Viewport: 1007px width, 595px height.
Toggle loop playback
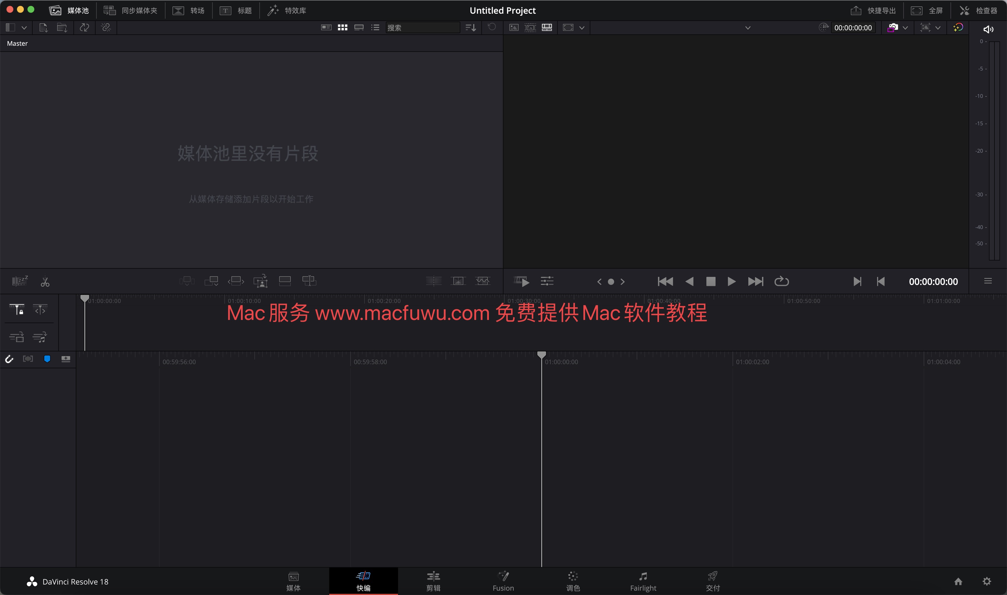pyautogui.click(x=781, y=281)
